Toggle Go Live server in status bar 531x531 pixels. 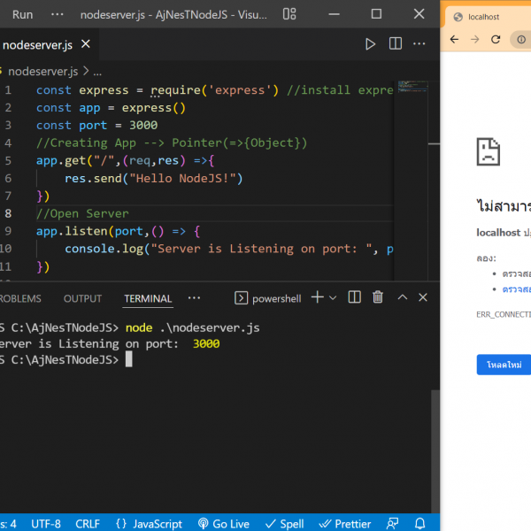[x=224, y=523]
